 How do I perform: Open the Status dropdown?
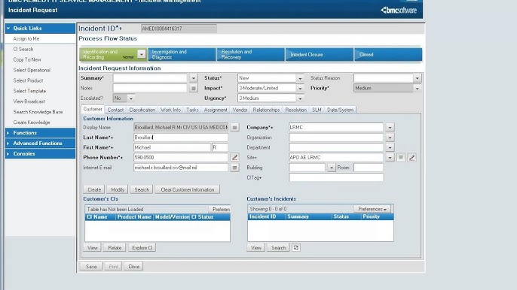coord(300,78)
